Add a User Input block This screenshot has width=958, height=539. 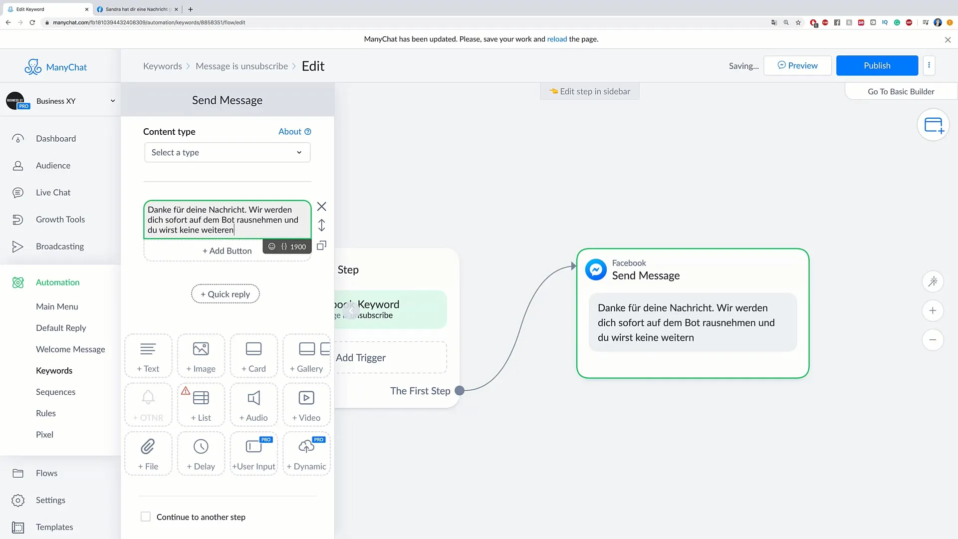tap(253, 454)
